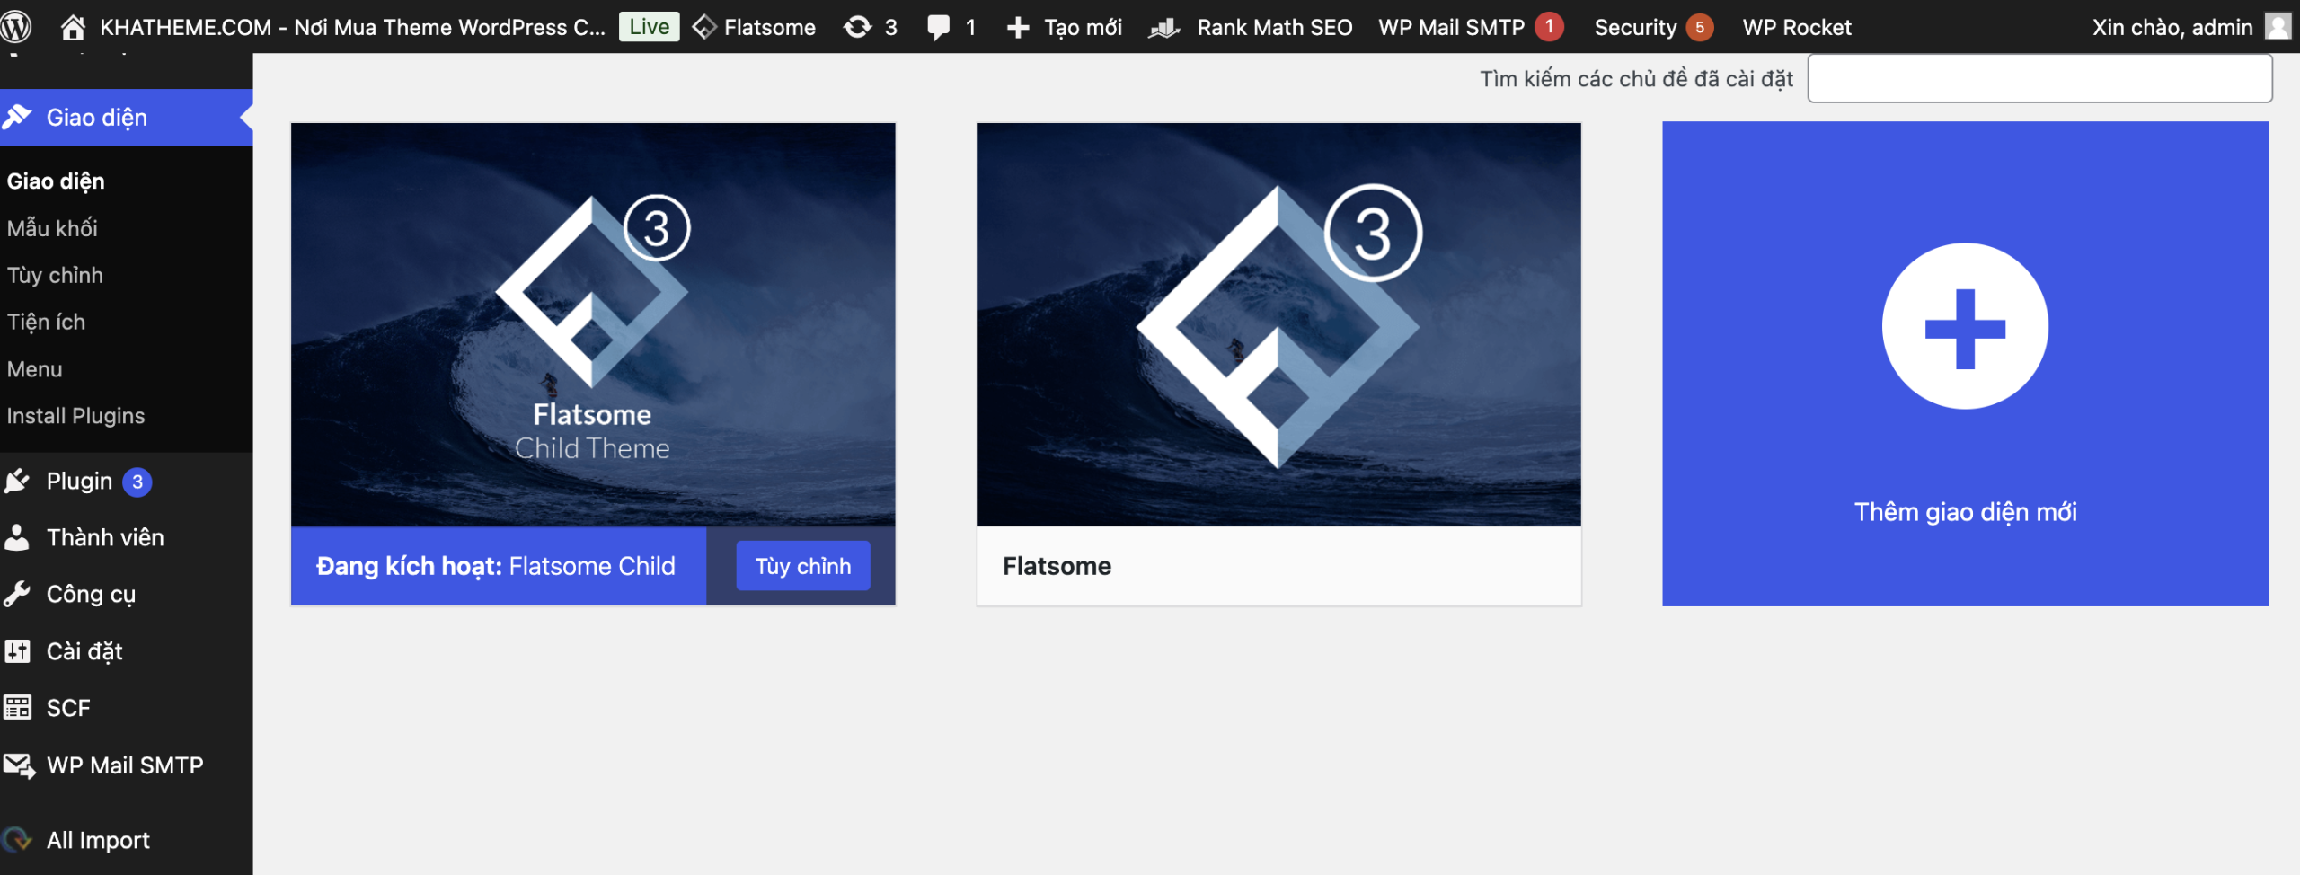This screenshot has height=875, width=2300.
Task: Click the Đang kích hoạt: Flatsome Child label
Action: pos(496,566)
